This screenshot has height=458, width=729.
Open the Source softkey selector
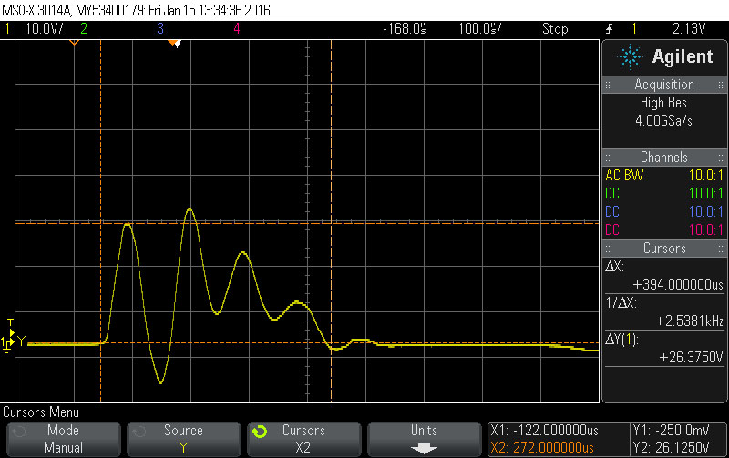[x=183, y=439]
